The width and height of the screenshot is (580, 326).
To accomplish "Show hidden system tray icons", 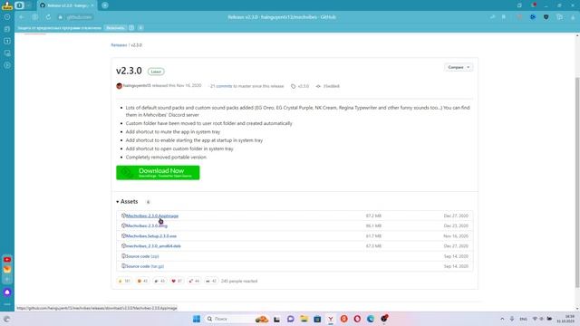I will (x=502, y=319).
